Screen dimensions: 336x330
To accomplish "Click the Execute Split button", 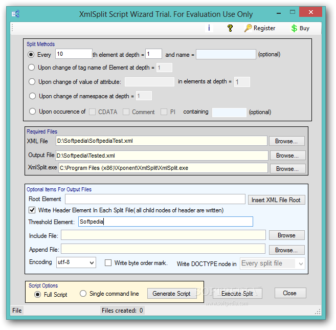I will point(237,293).
